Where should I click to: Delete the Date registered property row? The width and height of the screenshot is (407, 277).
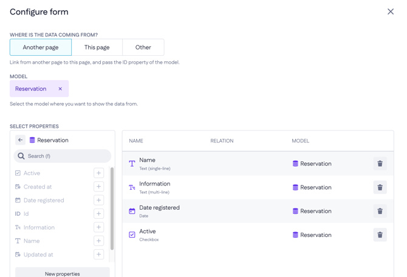point(380,211)
